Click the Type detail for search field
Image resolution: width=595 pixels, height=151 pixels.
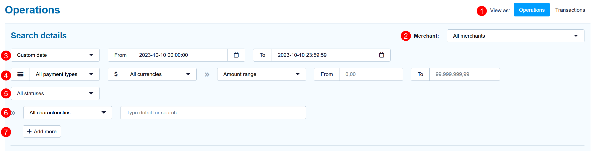click(x=213, y=113)
